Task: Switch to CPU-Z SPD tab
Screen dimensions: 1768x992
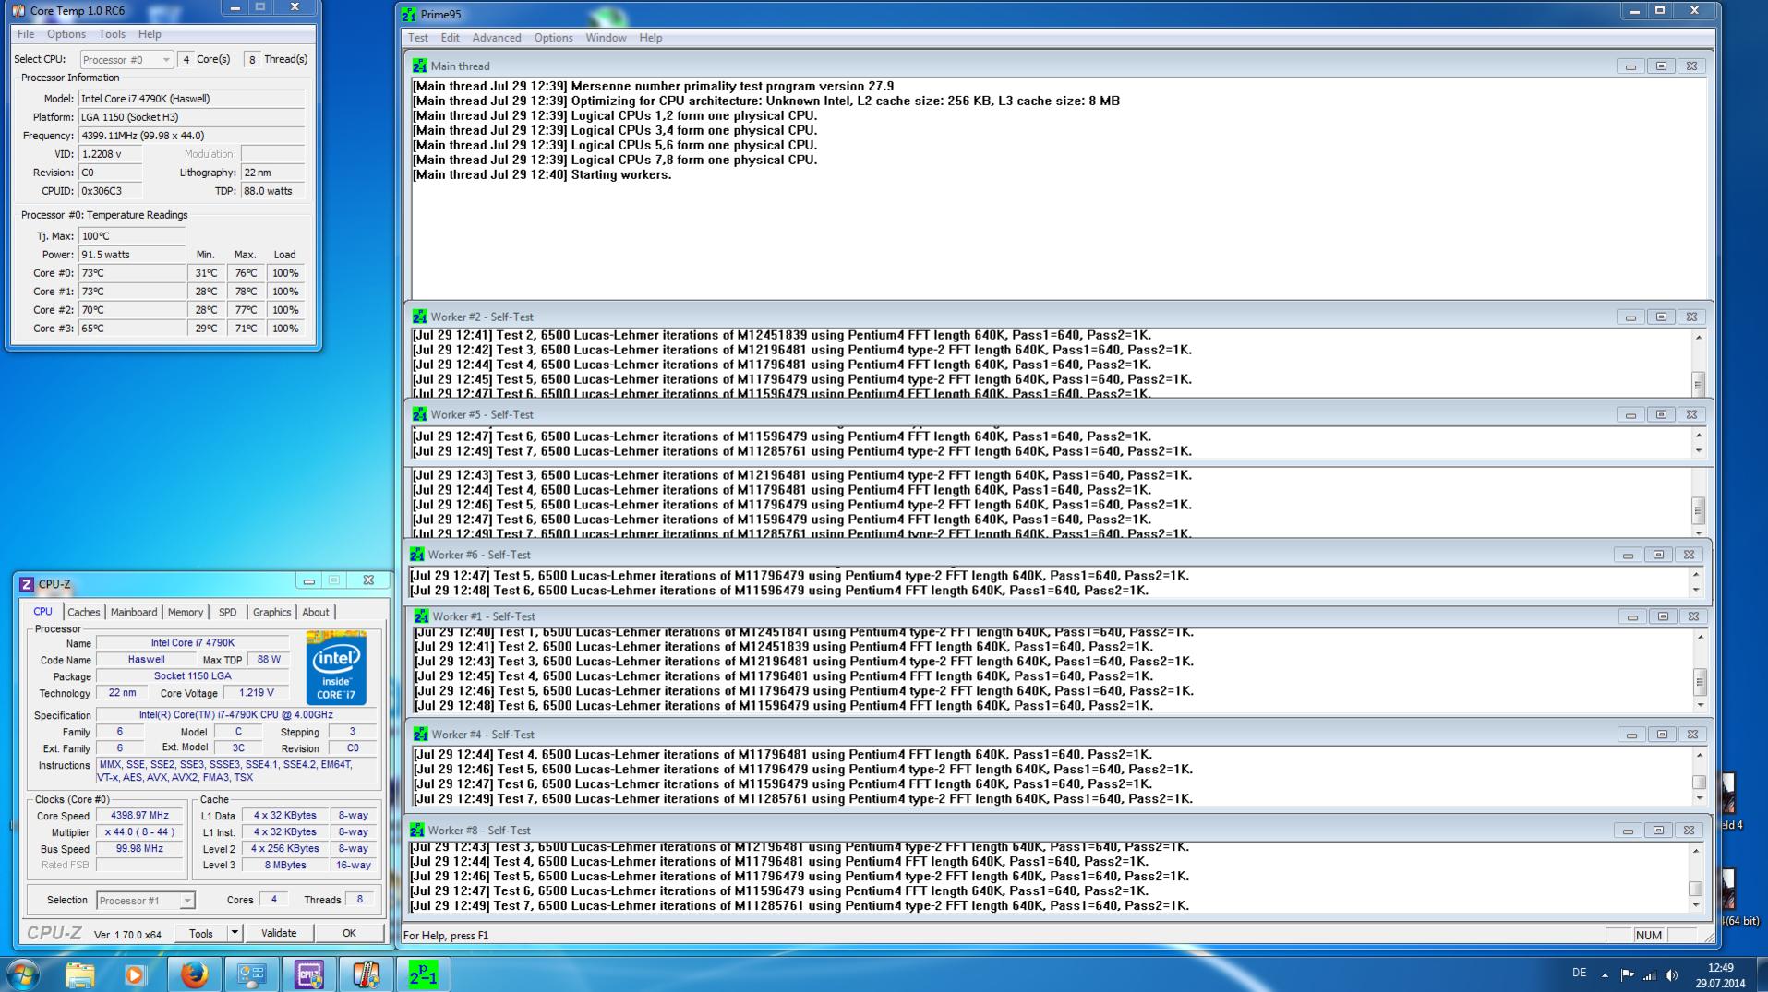Action: (228, 612)
